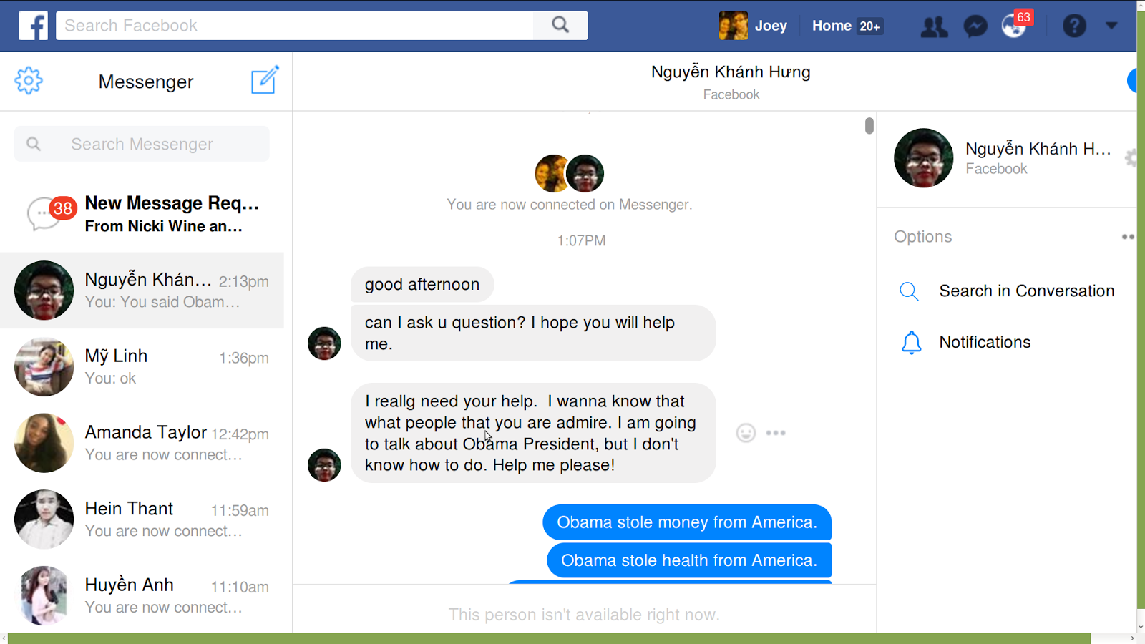Go to Home in the top bar
This screenshot has height=644, width=1145.
(x=832, y=26)
